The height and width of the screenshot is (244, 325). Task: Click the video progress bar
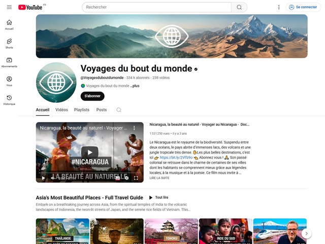[89, 173]
